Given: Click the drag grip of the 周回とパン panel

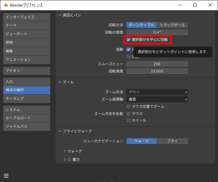Looking at the screenshot, I should (x=211, y=15).
